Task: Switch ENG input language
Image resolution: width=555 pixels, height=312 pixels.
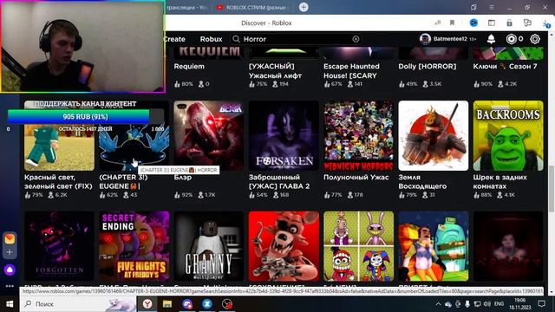Action: [499, 304]
